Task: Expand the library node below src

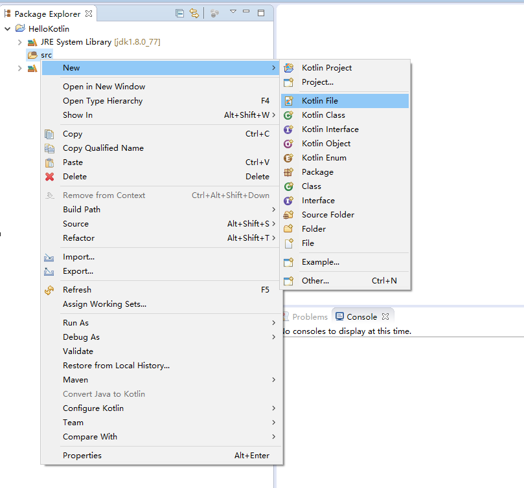Action: (19, 68)
